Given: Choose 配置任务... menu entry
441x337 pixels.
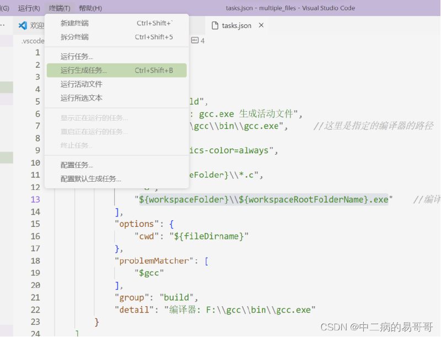Looking at the screenshot, I should pyautogui.click(x=117, y=165).
